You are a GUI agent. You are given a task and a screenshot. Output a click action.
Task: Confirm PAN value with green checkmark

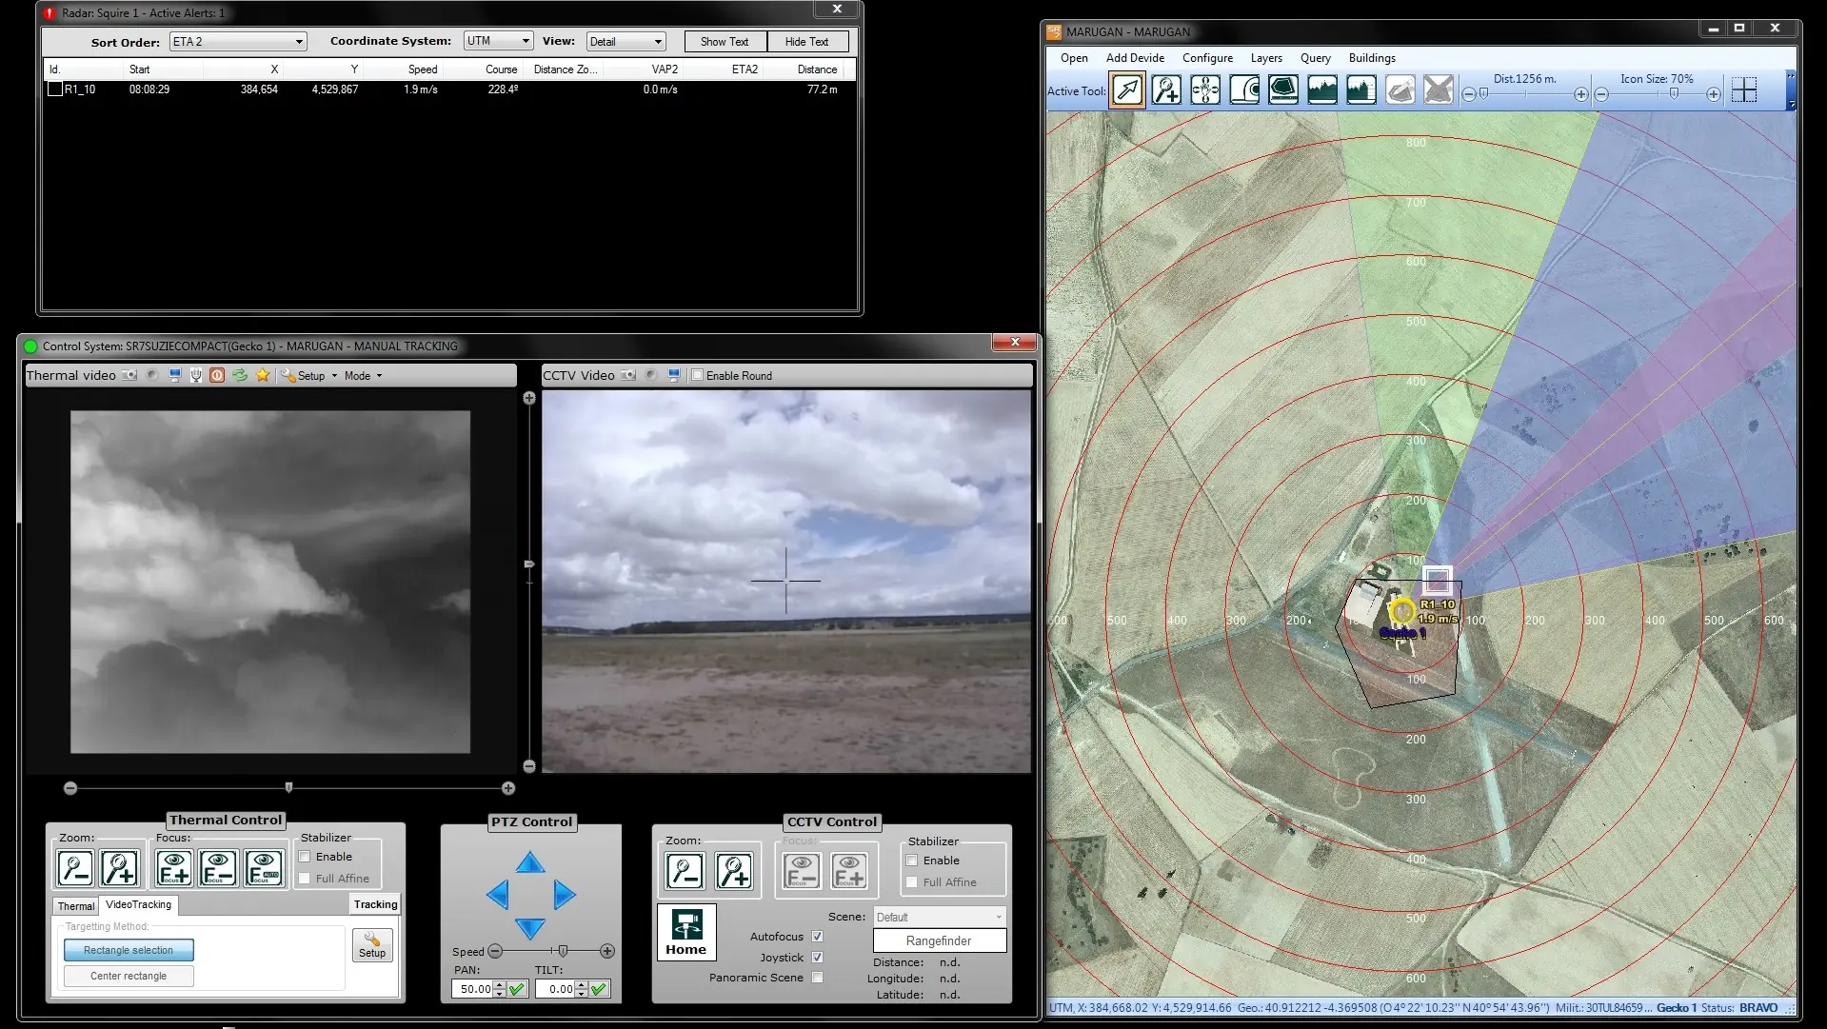517,989
